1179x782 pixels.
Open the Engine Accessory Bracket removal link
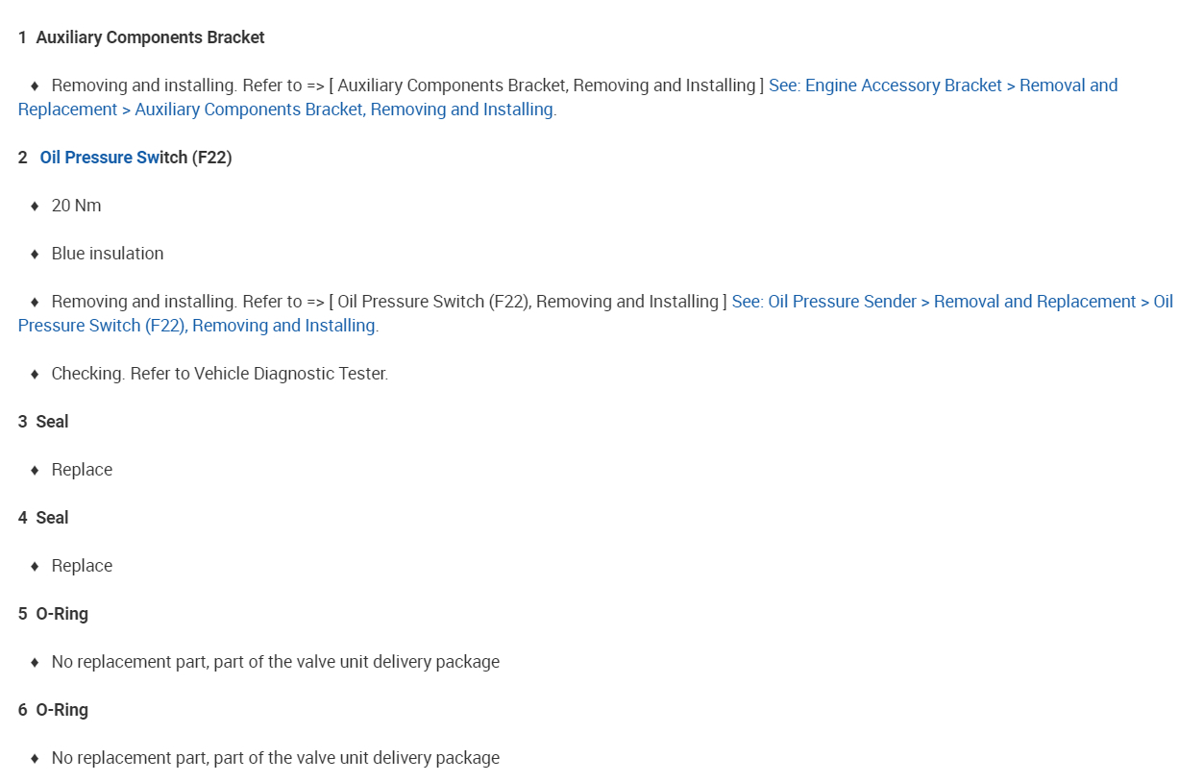(x=943, y=86)
